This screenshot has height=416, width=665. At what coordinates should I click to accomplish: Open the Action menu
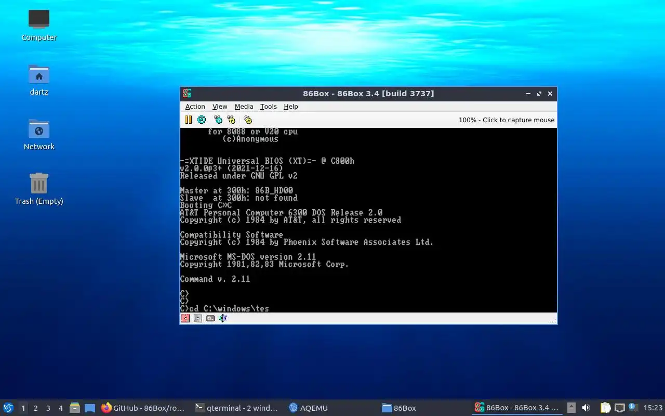coord(195,107)
